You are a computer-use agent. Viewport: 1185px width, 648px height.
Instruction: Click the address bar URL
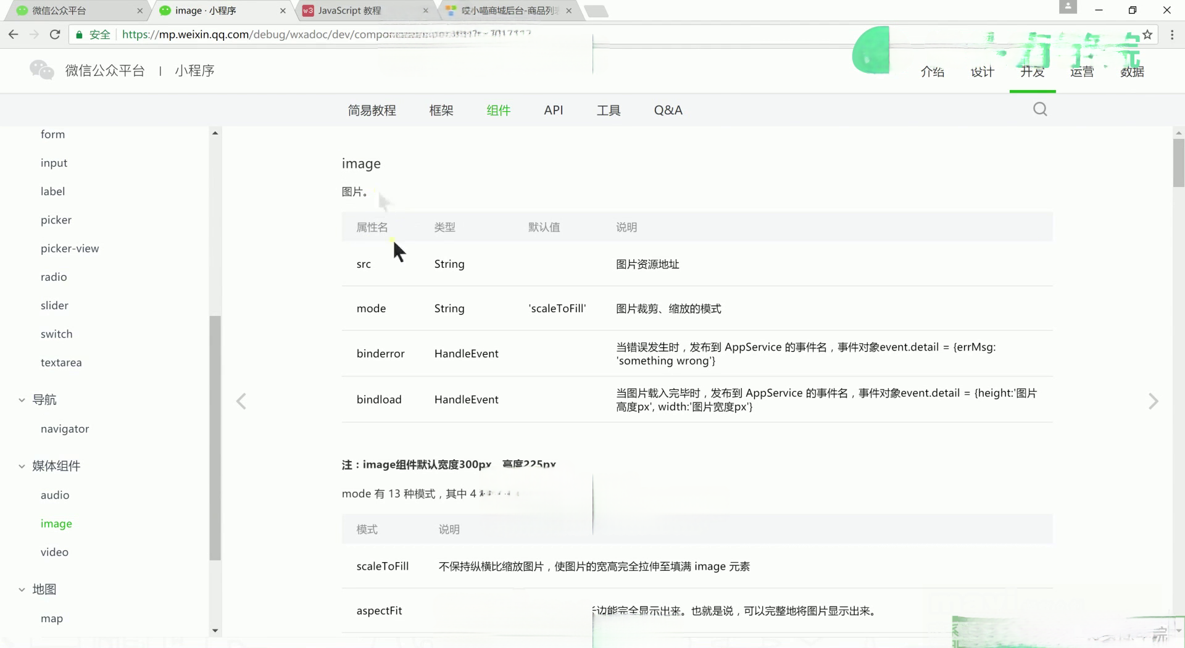[x=326, y=35]
